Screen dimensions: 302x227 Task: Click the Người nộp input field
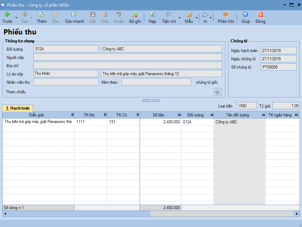pos(128,57)
